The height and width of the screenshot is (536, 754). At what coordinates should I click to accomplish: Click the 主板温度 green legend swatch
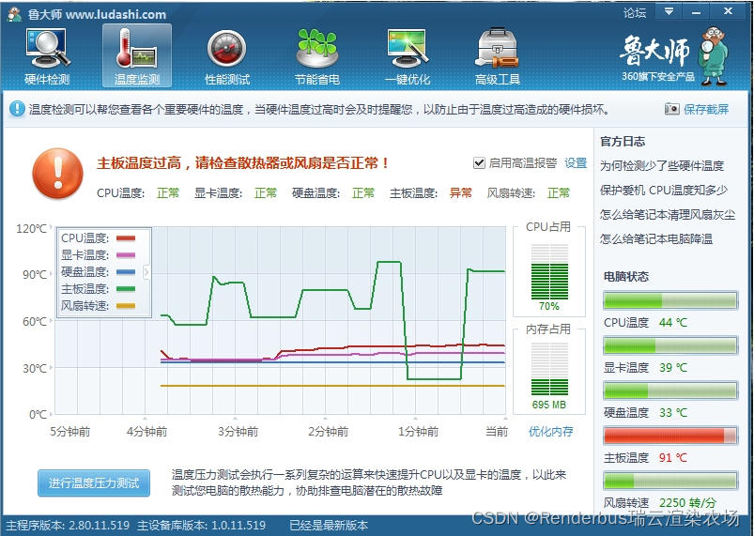[x=126, y=289]
